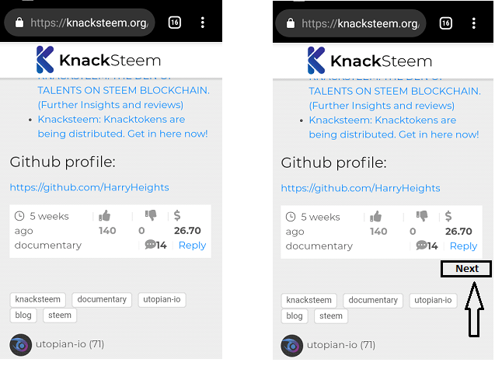Select the knacksteem tag in left screenshot

pos(37,299)
